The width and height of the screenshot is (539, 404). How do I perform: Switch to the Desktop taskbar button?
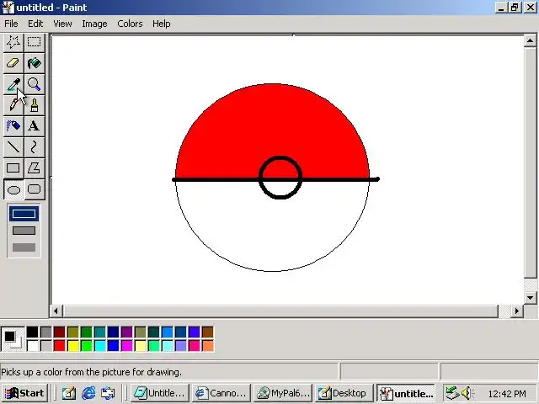[x=344, y=393]
